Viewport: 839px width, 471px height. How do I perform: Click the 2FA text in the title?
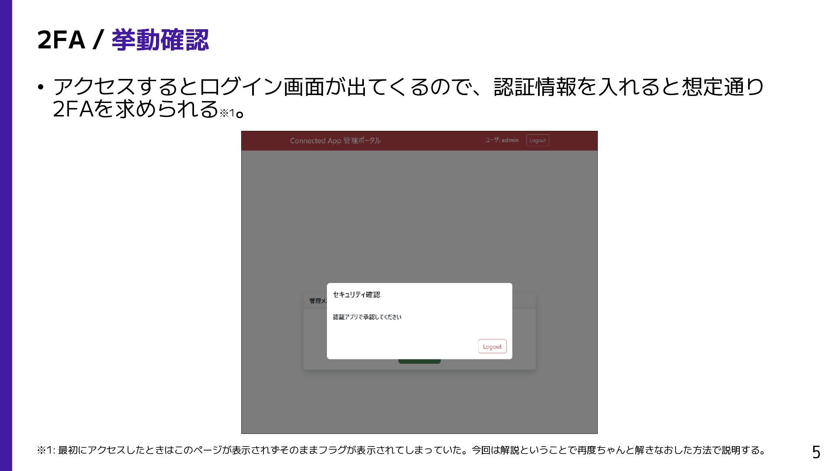tap(61, 40)
